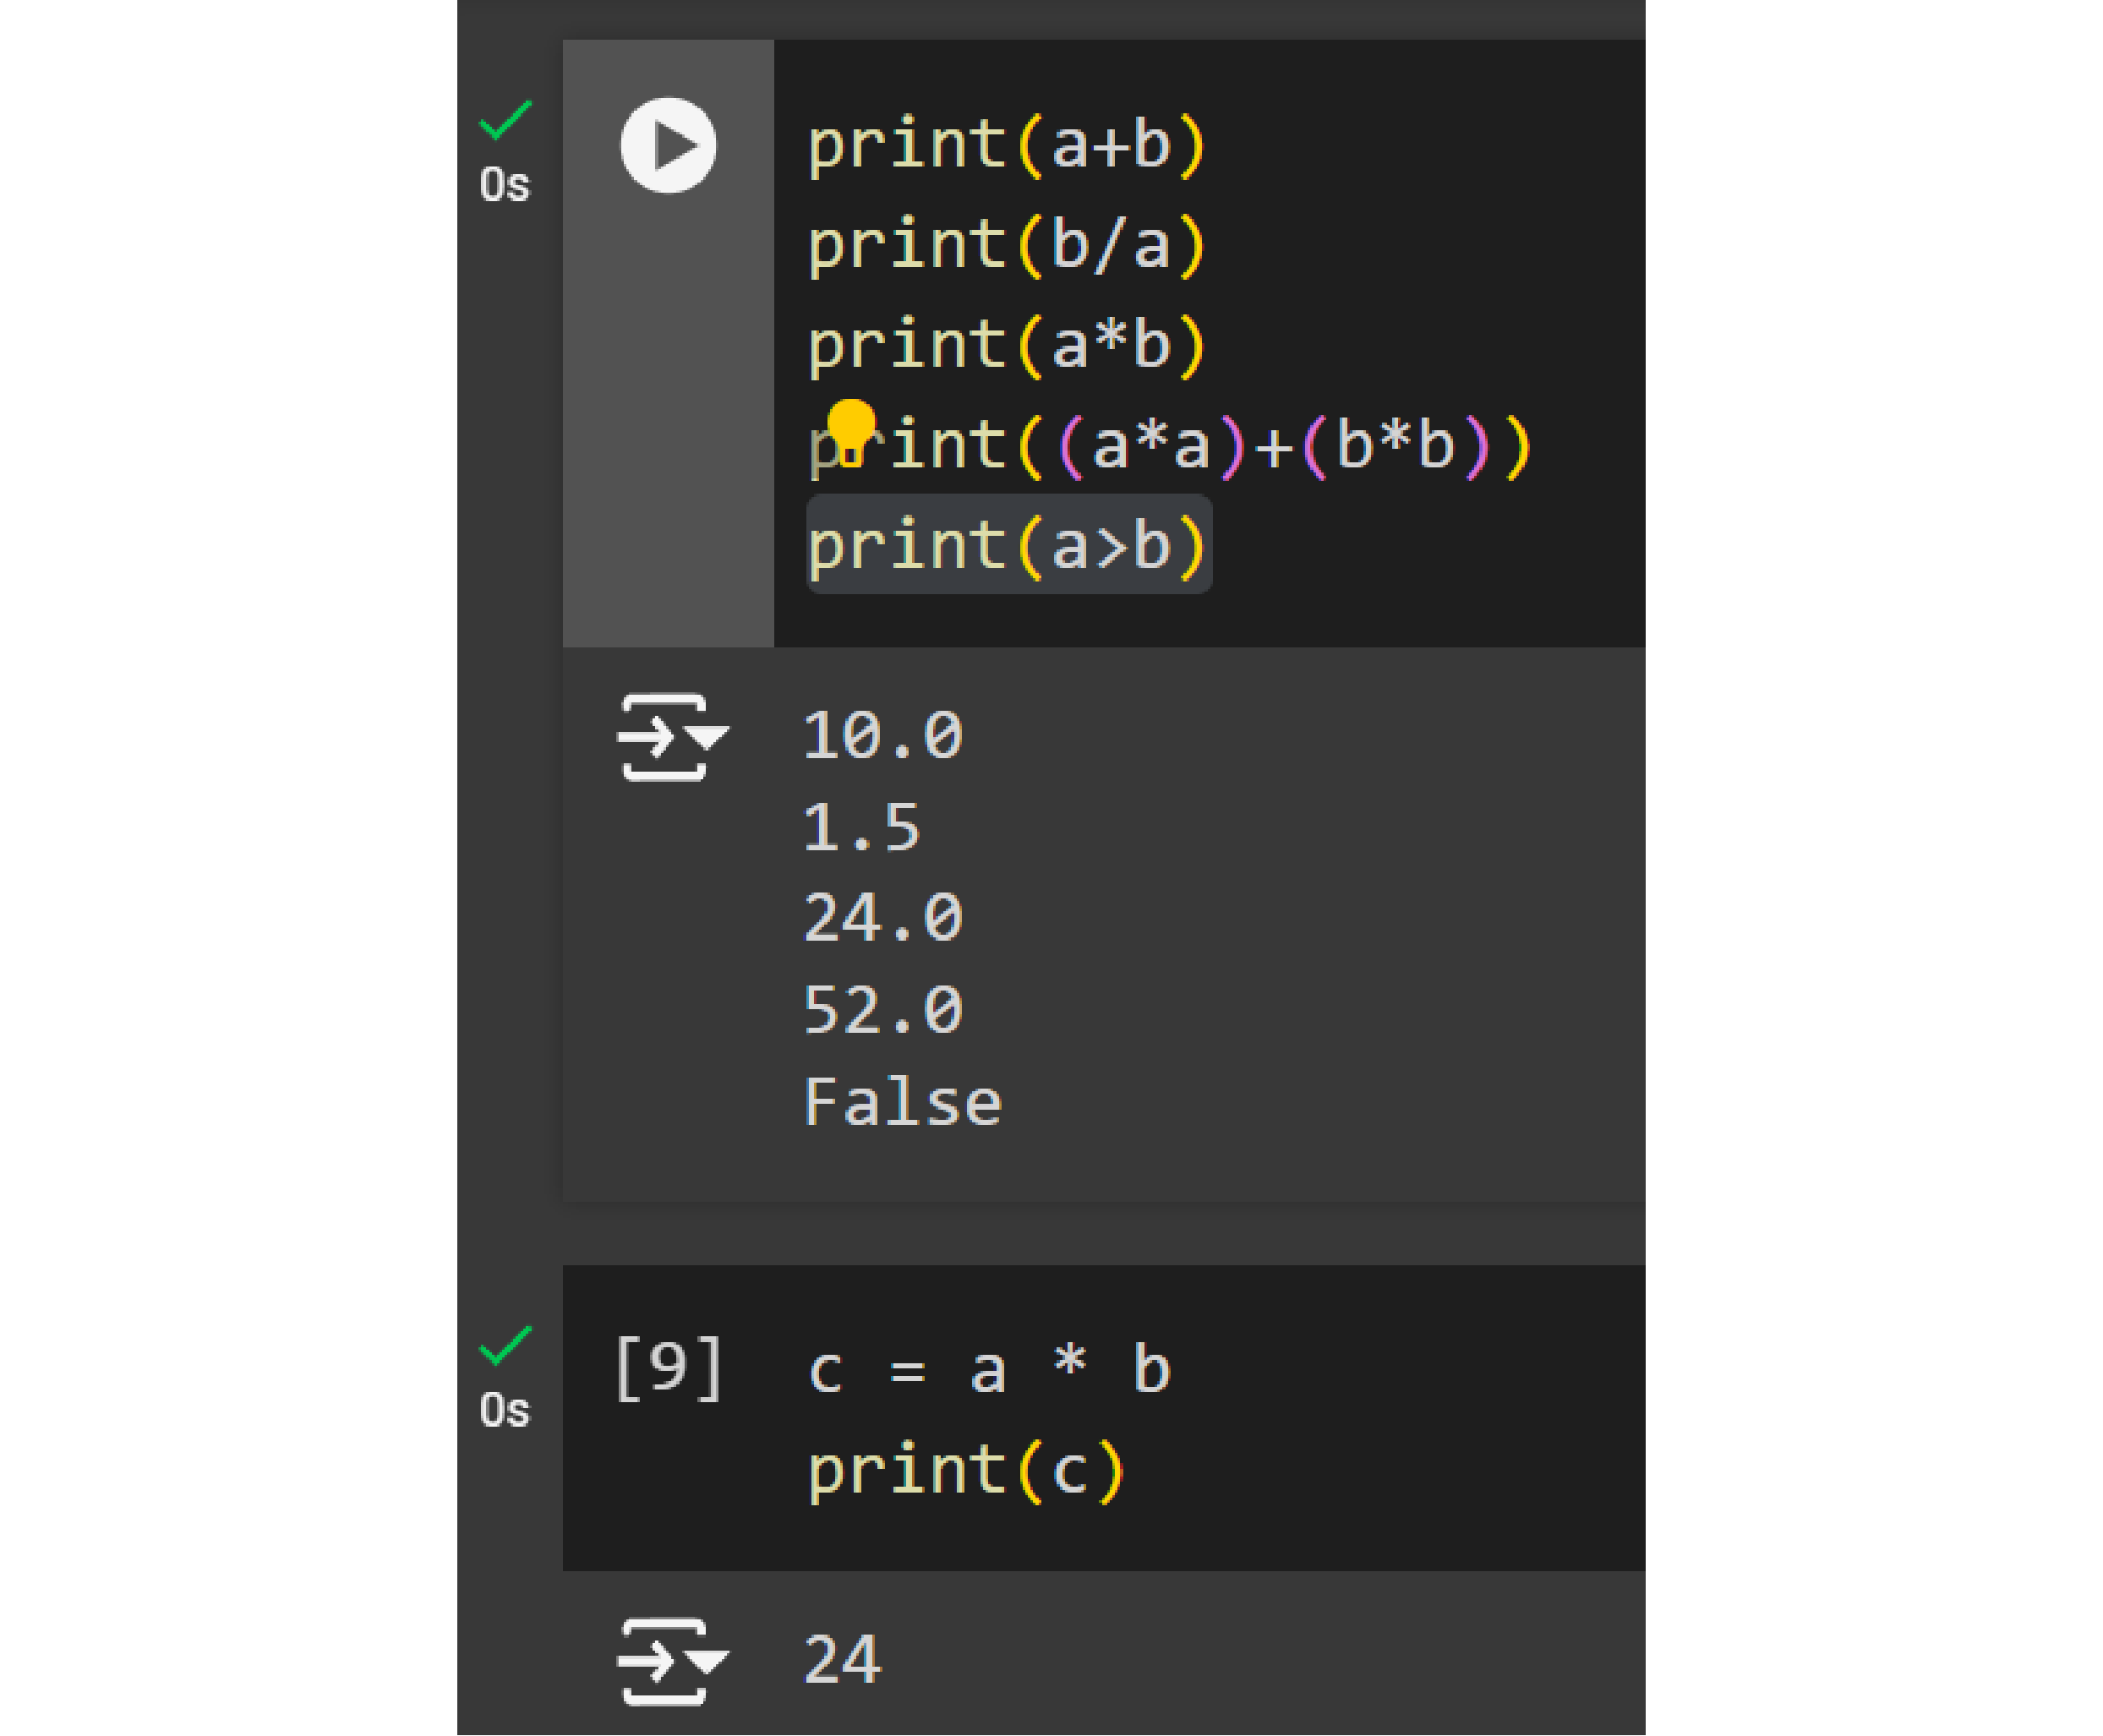Click green checkmark beside cell [9]
Screen dimensions: 2103x1736
(x=505, y=1346)
